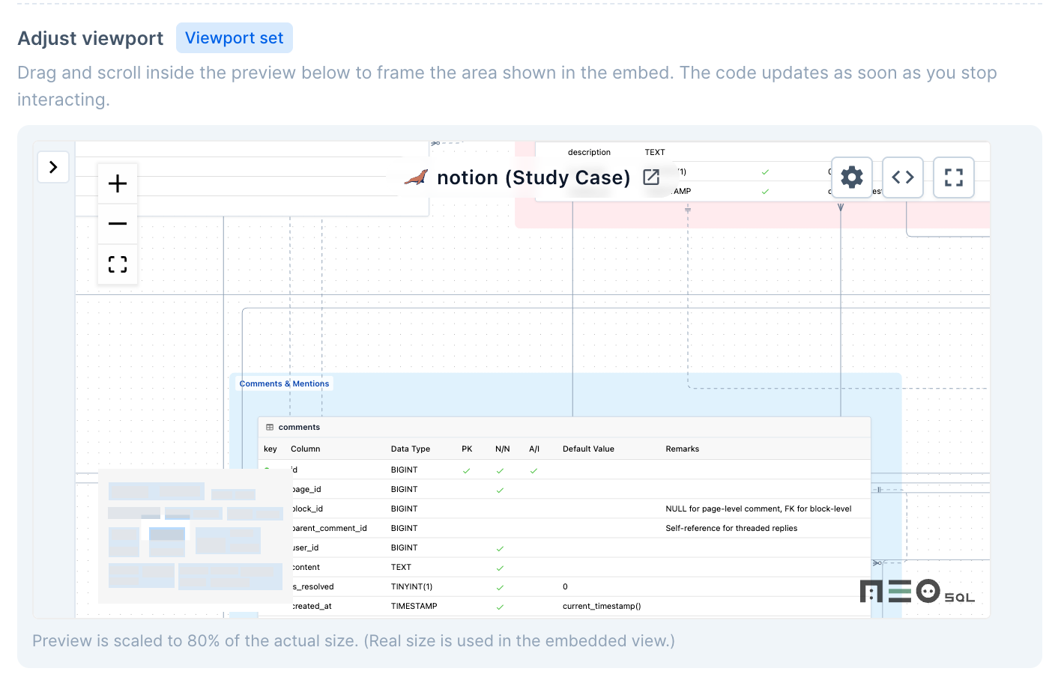Viewport: 1061px width, 692px height.
Task: Click the Viewport set badge
Action: pyautogui.click(x=235, y=38)
